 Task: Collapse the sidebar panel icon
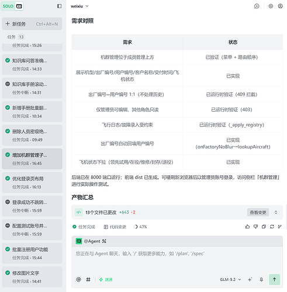click(x=59, y=6)
